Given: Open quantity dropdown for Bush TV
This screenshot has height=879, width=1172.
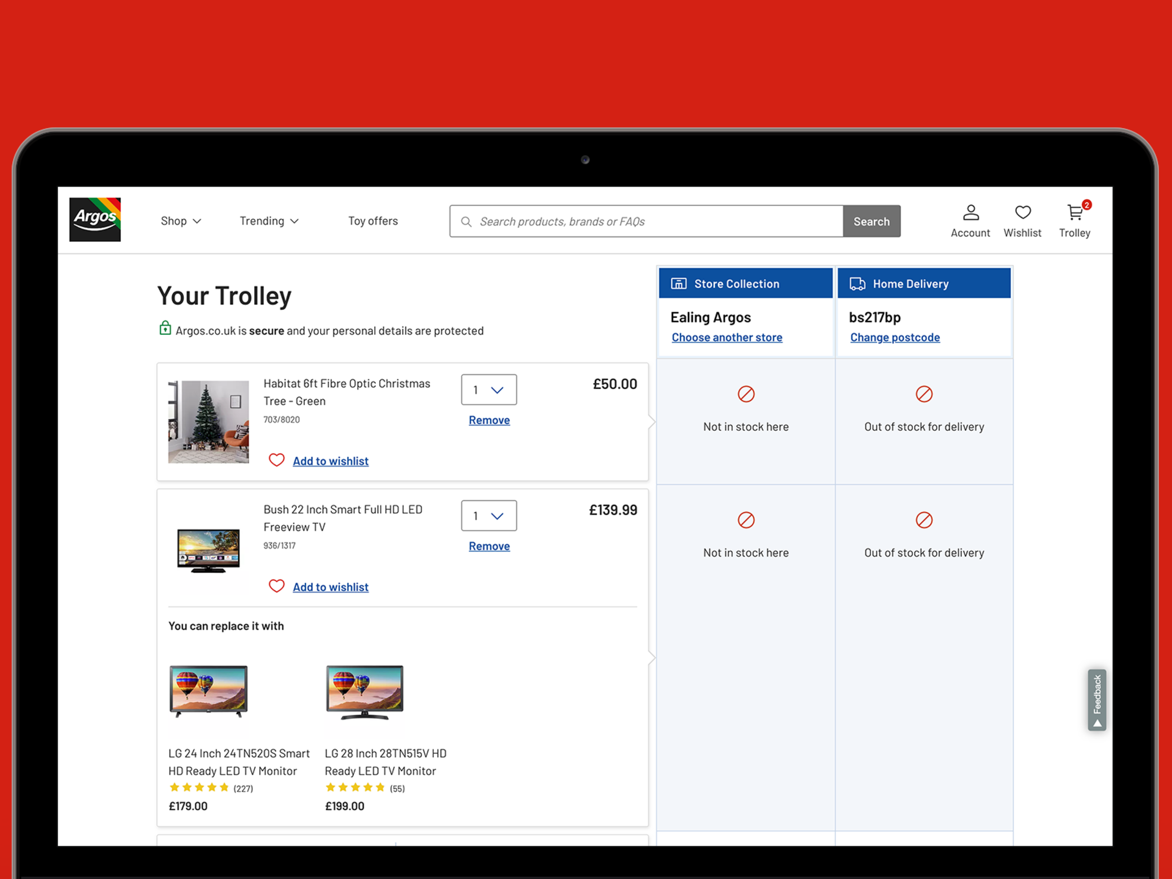Looking at the screenshot, I should 489,516.
